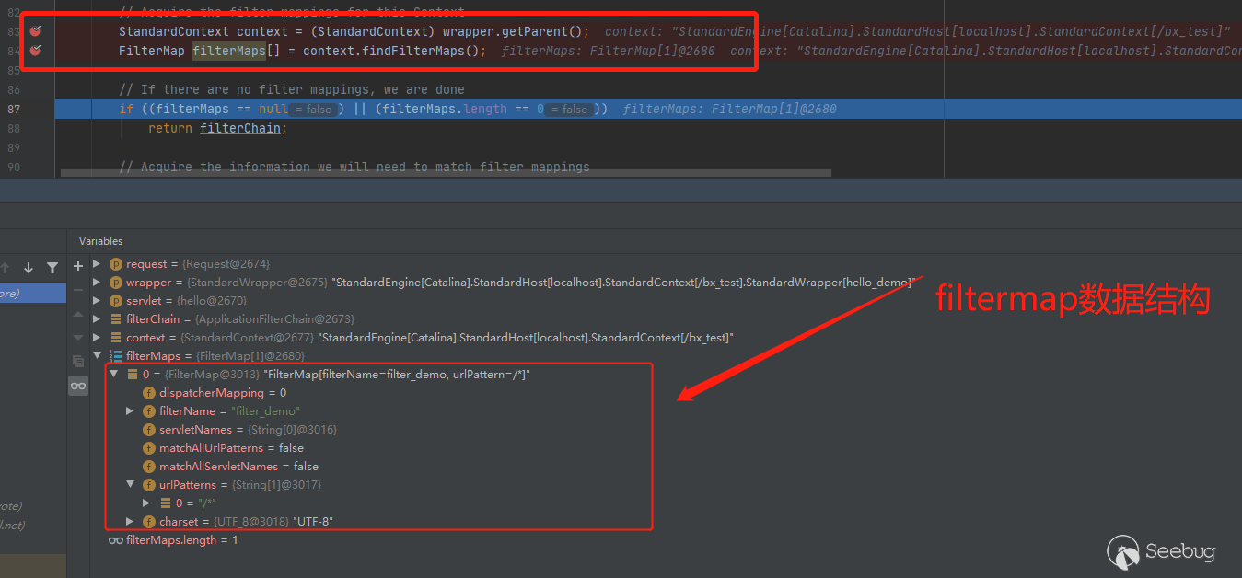Toggle the Show Watches glasses button
Viewport: 1242px width, 578px height.
[x=78, y=387]
